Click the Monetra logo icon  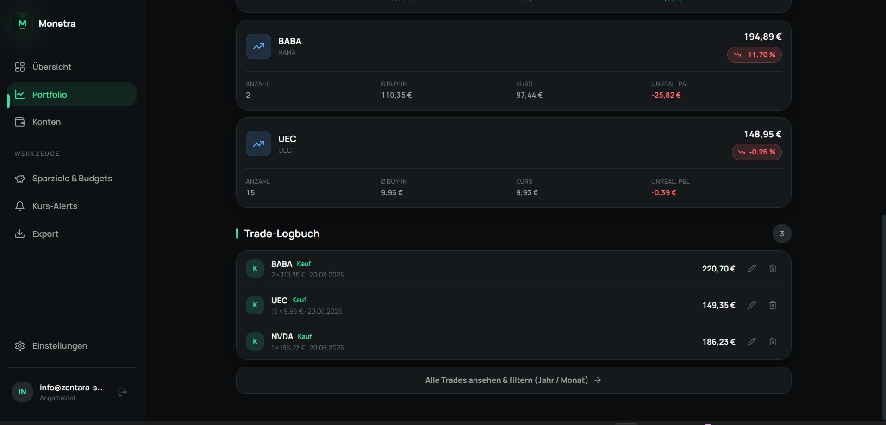click(x=22, y=24)
